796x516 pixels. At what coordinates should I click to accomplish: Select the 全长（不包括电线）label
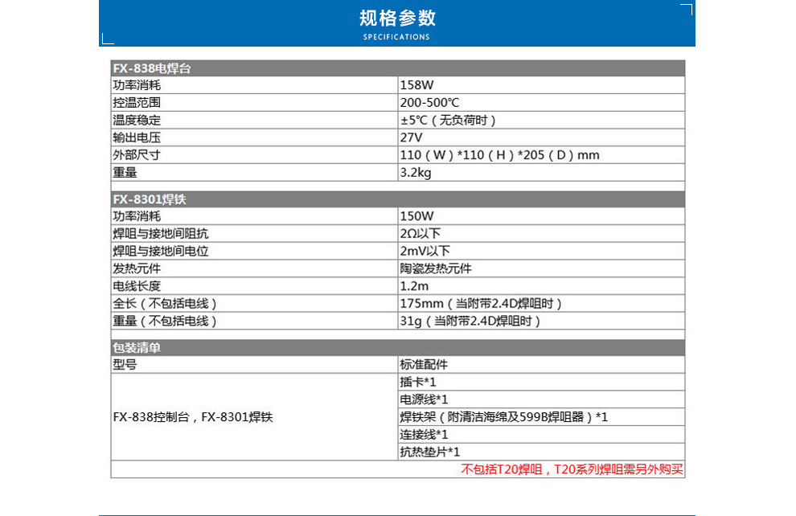click(165, 303)
